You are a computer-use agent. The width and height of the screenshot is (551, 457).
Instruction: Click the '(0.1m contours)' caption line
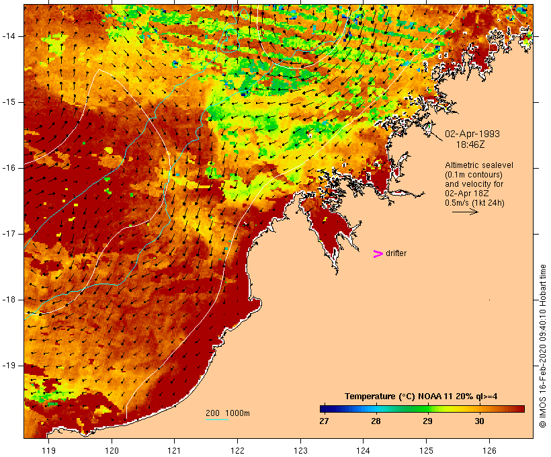point(474,175)
